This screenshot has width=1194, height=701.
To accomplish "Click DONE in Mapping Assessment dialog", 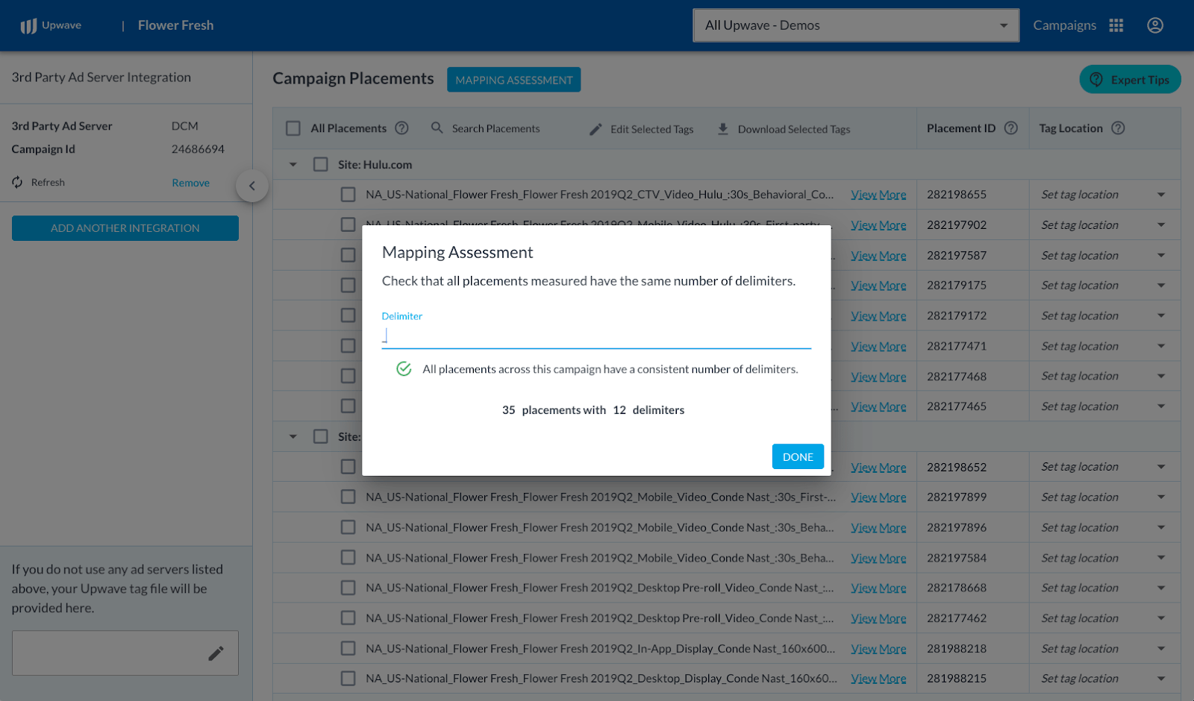I will pos(798,456).
